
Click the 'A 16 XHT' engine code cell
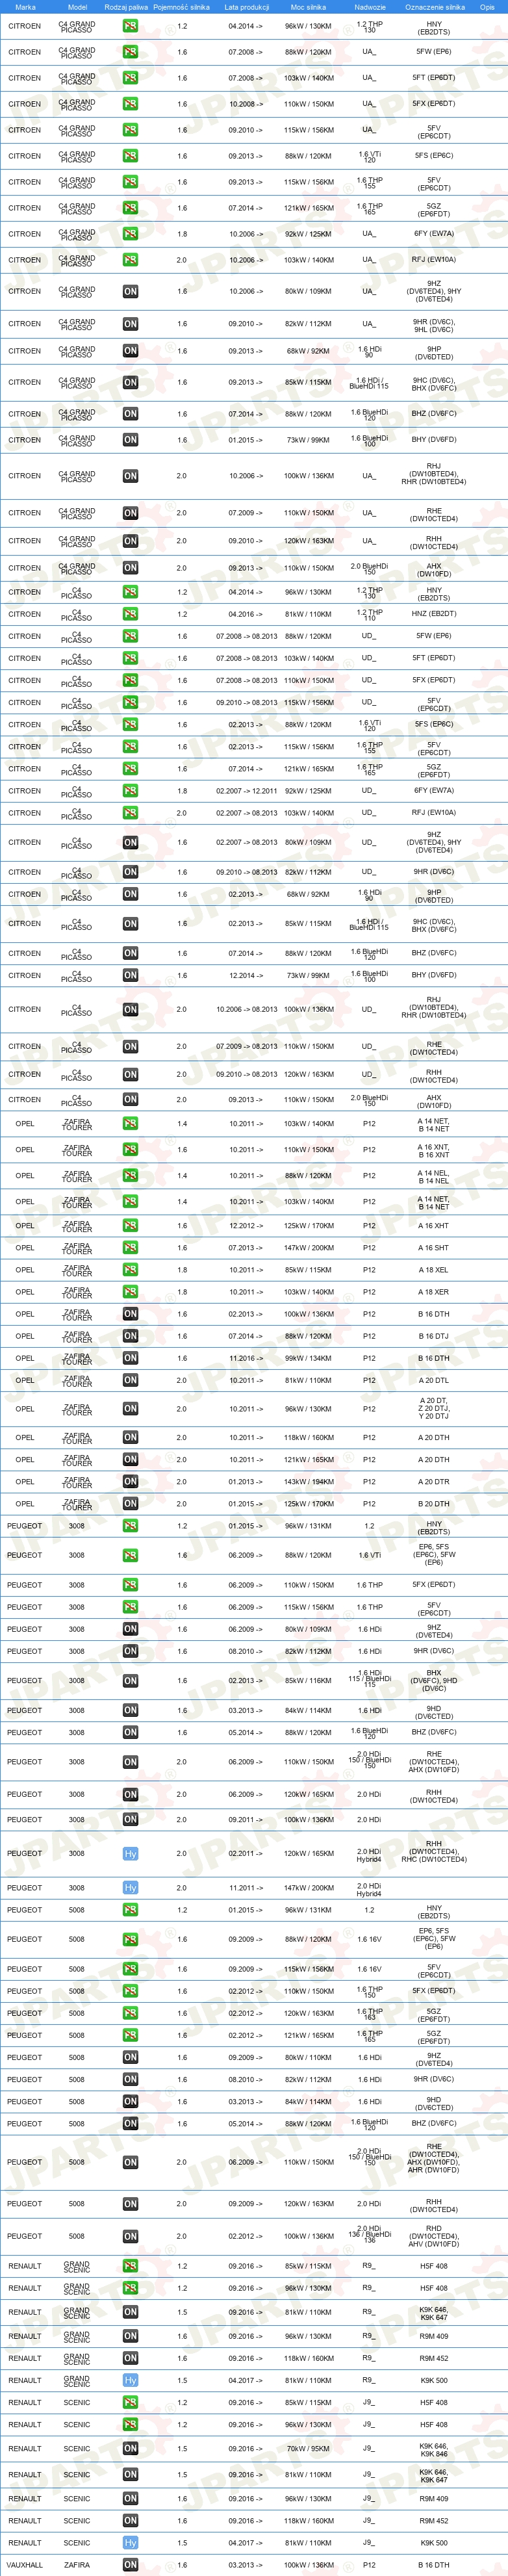(x=434, y=1226)
